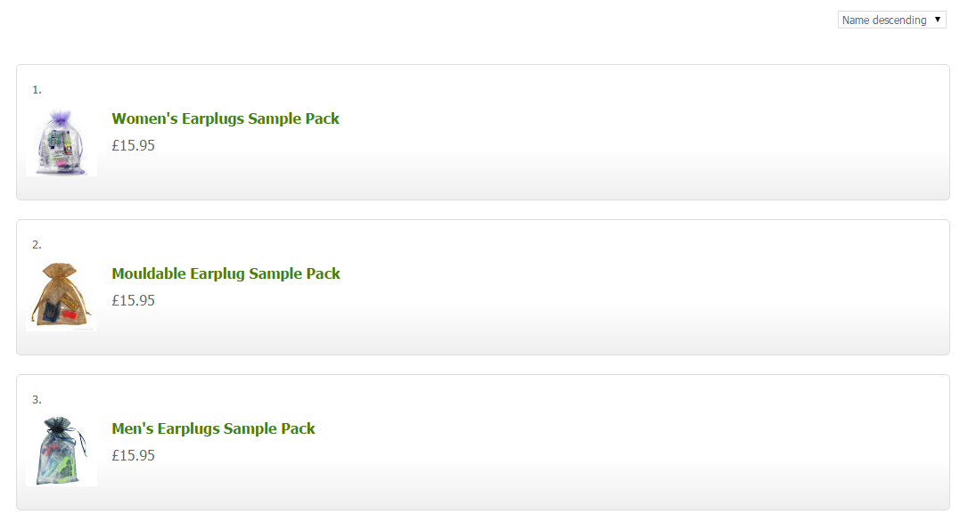
Task: Open the purple Women's sample pack image
Action: tap(62, 143)
